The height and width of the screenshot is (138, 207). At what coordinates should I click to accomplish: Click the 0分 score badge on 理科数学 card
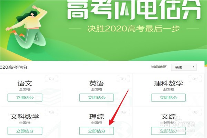(195, 79)
